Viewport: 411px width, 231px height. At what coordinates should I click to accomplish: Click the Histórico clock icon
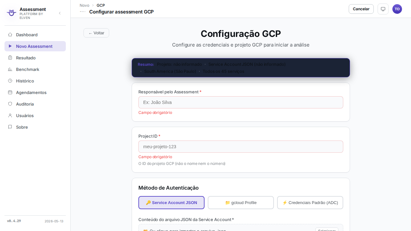tap(10, 81)
